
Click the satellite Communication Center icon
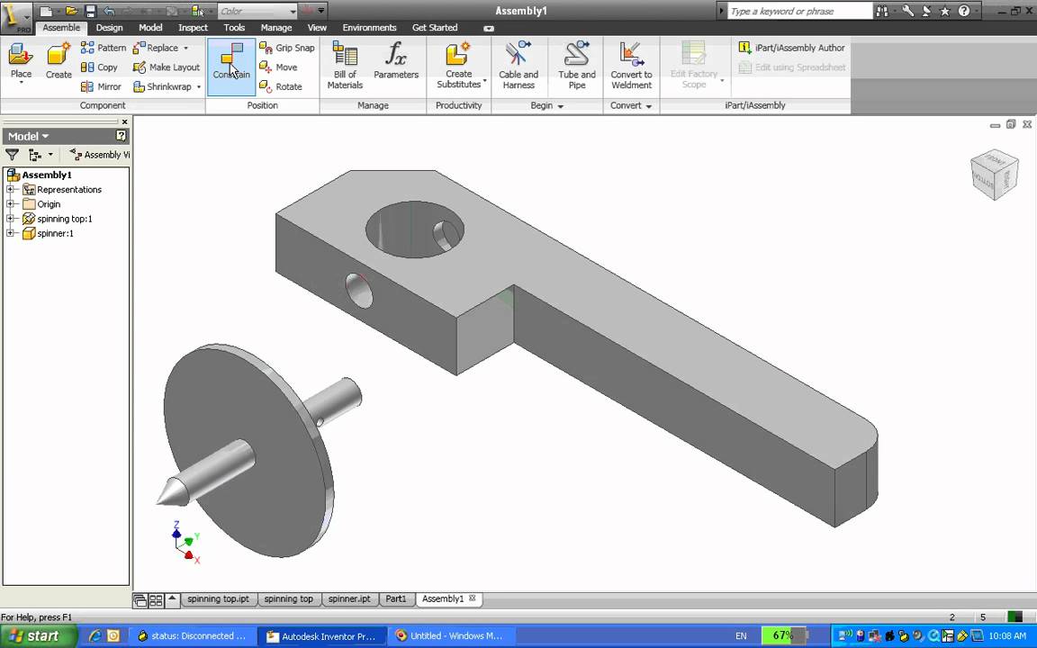(x=926, y=11)
